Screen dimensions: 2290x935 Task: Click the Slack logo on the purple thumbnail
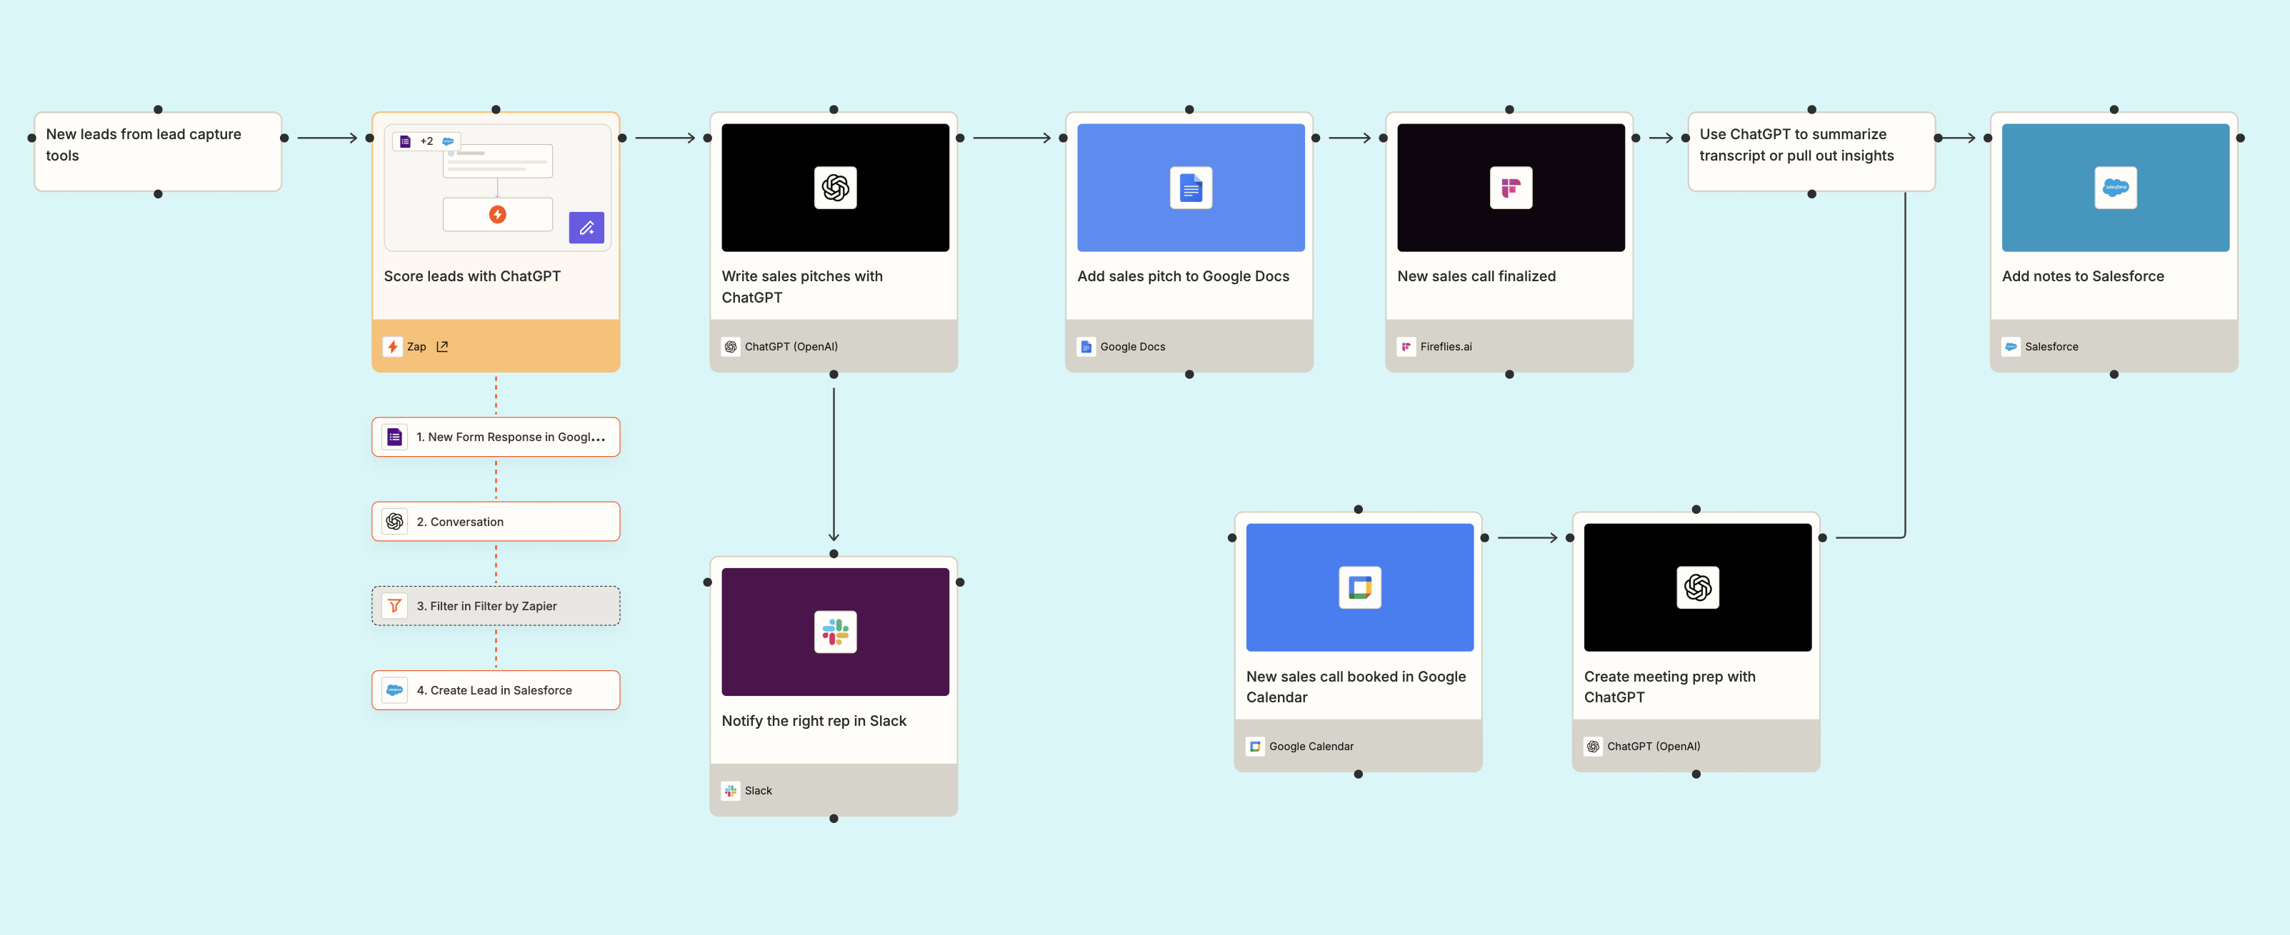[835, 632]
